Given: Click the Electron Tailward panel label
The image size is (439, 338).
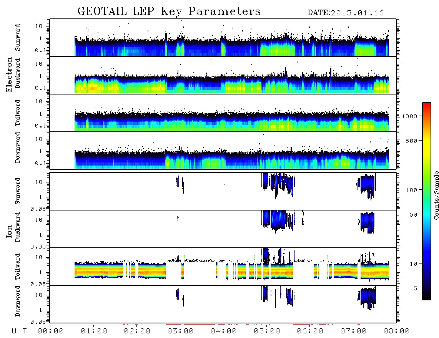Looking at the screenshot, I should pyautogui.click(x=17, y=113).
